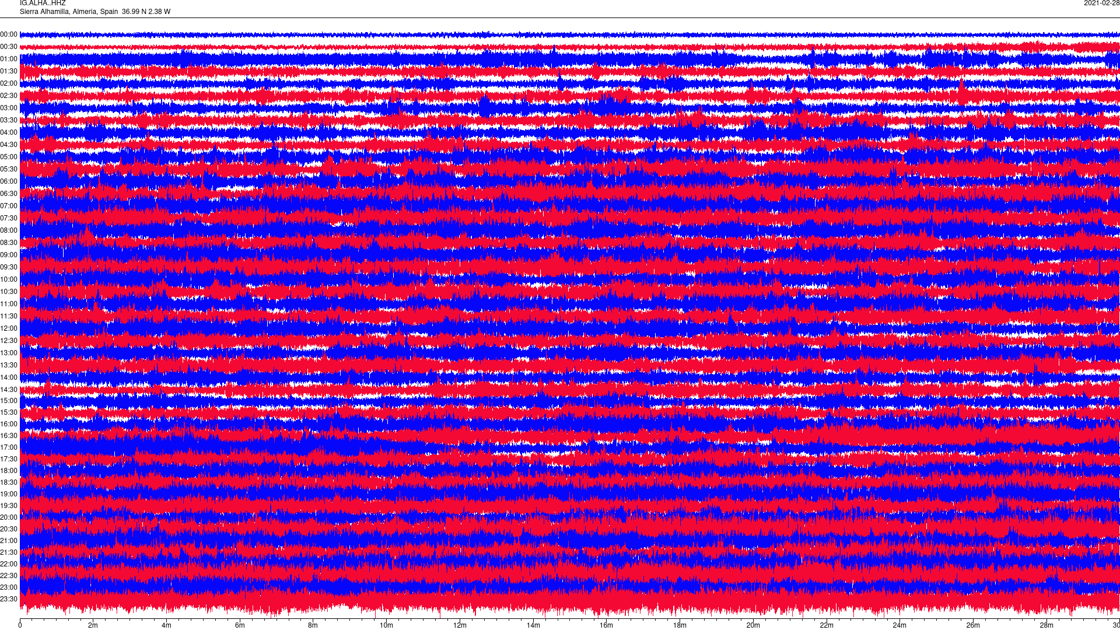Screen dimensions: 1120x630
Task: Click the 28m tick on time axis
Action: [x=1046, y=626]
